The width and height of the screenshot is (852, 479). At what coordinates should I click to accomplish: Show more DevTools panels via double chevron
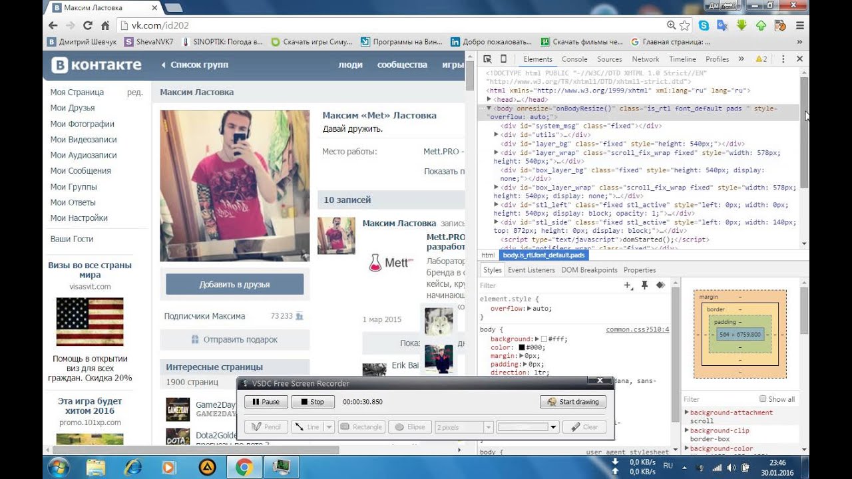(741, 59)
